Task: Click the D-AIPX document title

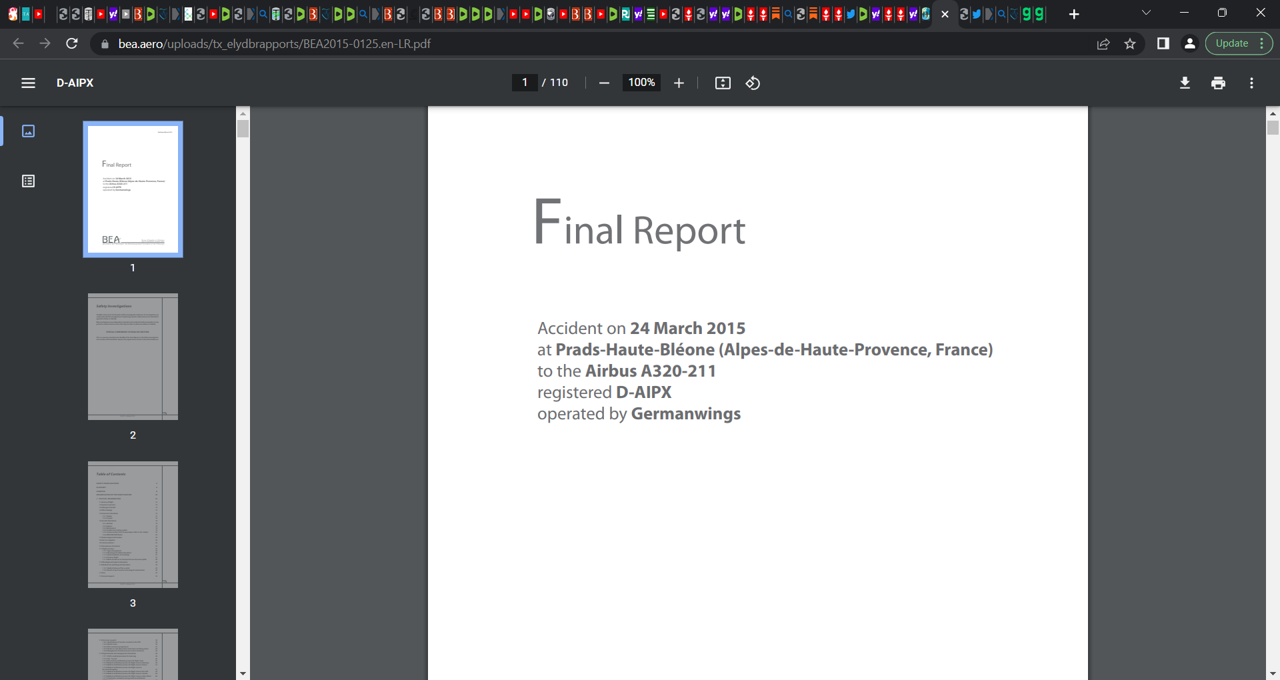Action: tap(75, 83)
